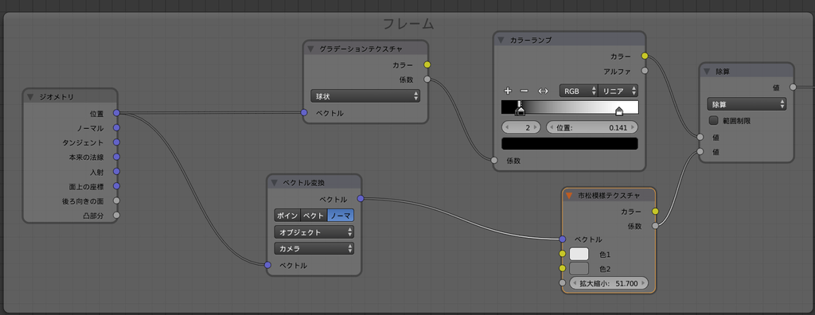Click the 色2 input socket
The width and height of the screenshot is (815, 315).
click(562, 269)
